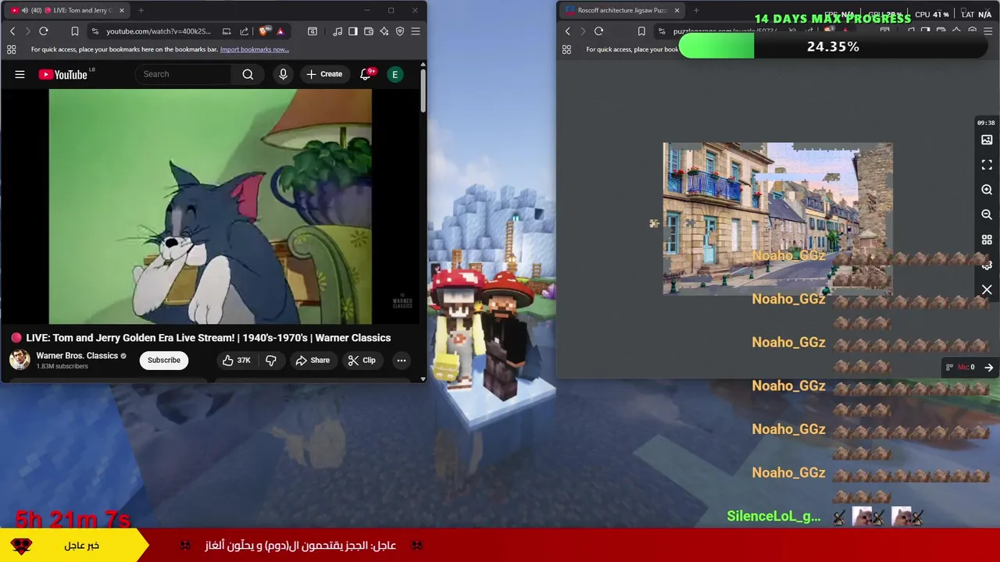Open Warner Bros. Classics channel name link
1000x562 pixels.
[77, 355]
